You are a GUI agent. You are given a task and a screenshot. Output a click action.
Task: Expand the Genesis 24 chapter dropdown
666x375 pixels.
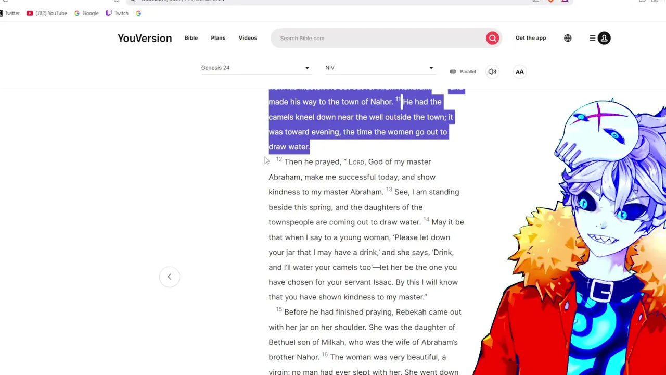[255, 68]
